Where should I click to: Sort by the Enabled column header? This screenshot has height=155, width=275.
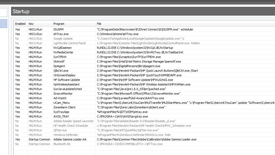pyautogui.click(x=20, y=24)
